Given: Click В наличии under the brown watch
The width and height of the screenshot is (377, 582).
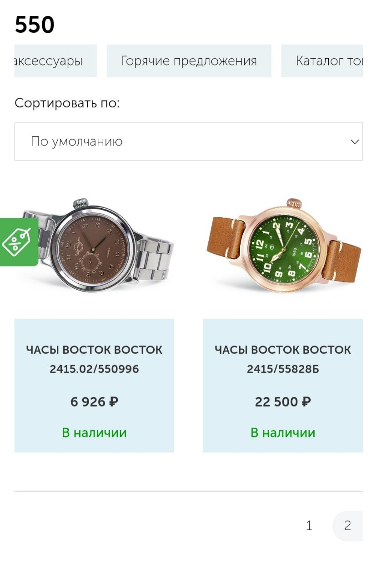Looking at the screenshot, I should click(94, 432).
